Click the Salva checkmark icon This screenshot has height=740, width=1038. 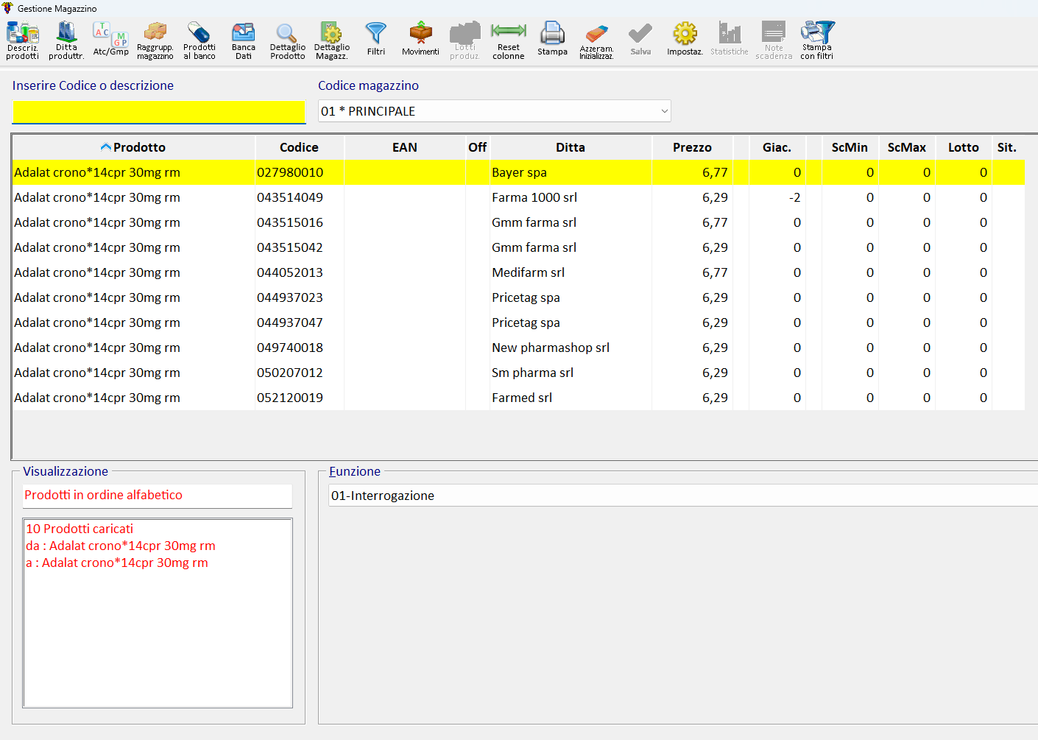(x=641, y=40)
